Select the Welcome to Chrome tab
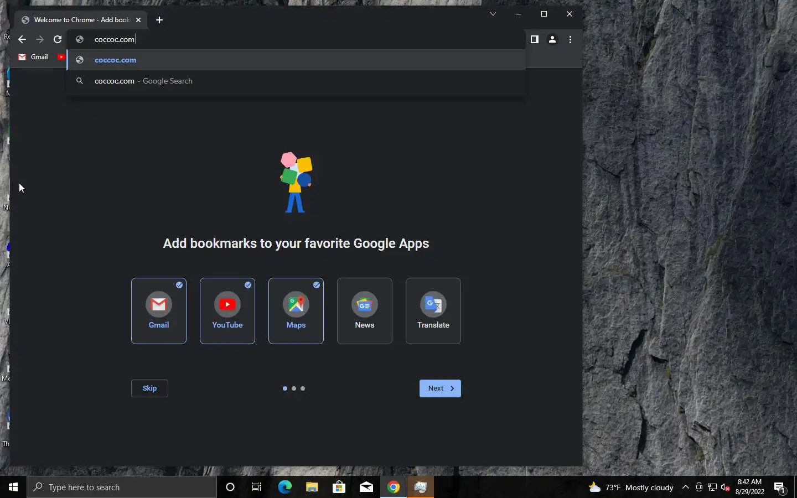This screenshot has width=797, height=498. 81,20
